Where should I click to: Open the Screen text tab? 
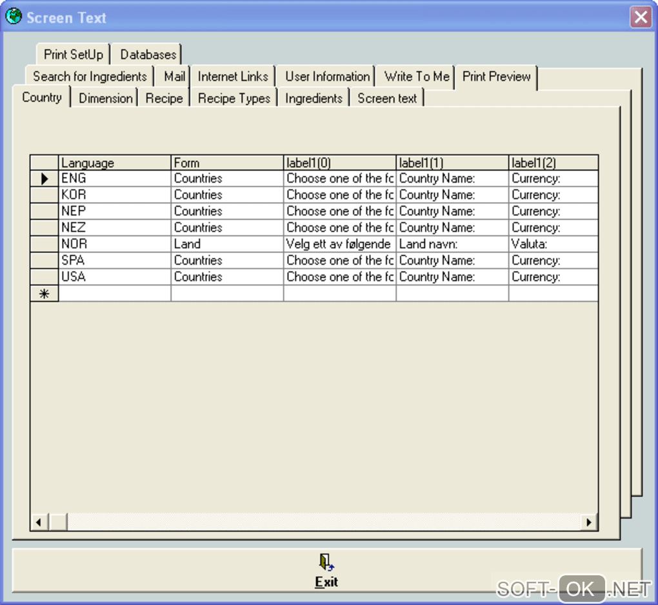coord(387,98)
